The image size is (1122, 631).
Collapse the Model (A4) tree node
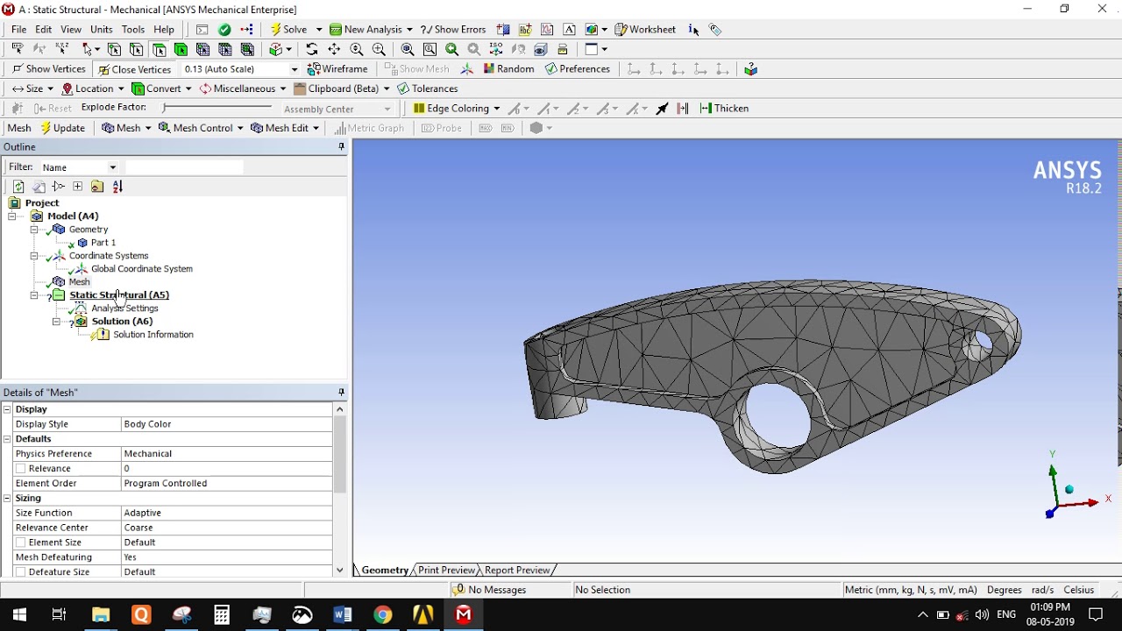pyautogui.click(x=12, y=216)
